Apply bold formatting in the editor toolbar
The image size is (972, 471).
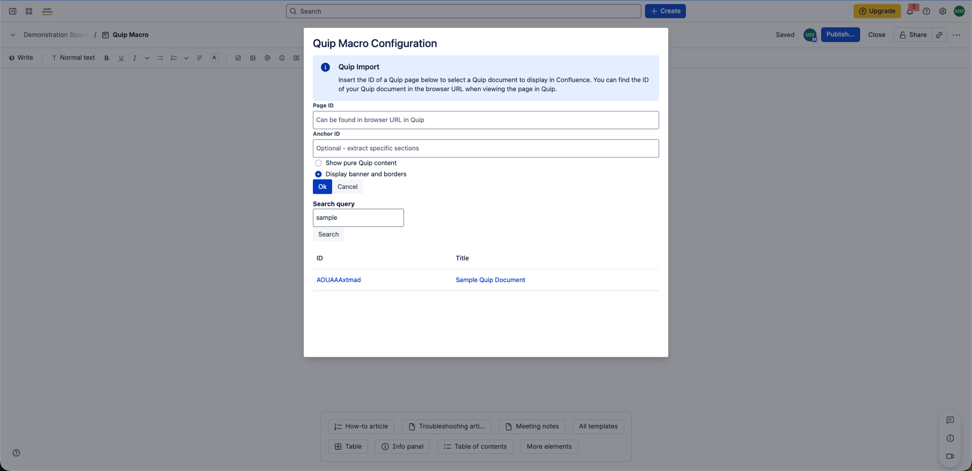(x=107, y=58)
